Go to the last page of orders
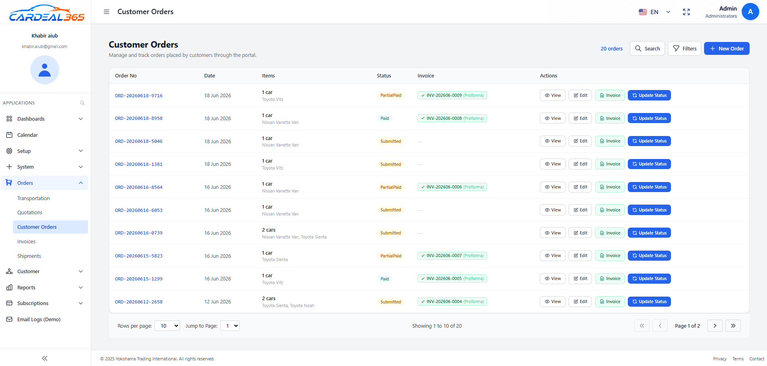Image resolution: width=767 pixels, height=366 pixels. [733, 326]
